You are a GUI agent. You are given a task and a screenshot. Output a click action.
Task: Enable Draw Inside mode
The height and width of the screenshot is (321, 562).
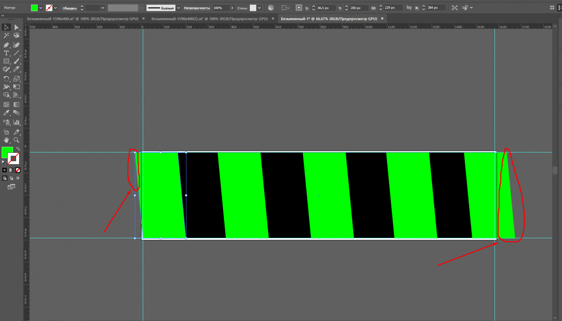pyautogui.click(x=18, y=178)
